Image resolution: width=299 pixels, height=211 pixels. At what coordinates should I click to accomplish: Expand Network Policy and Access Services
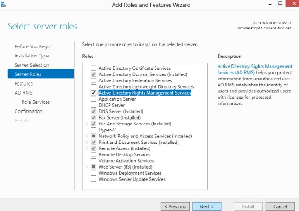click(x=87, y=137)
